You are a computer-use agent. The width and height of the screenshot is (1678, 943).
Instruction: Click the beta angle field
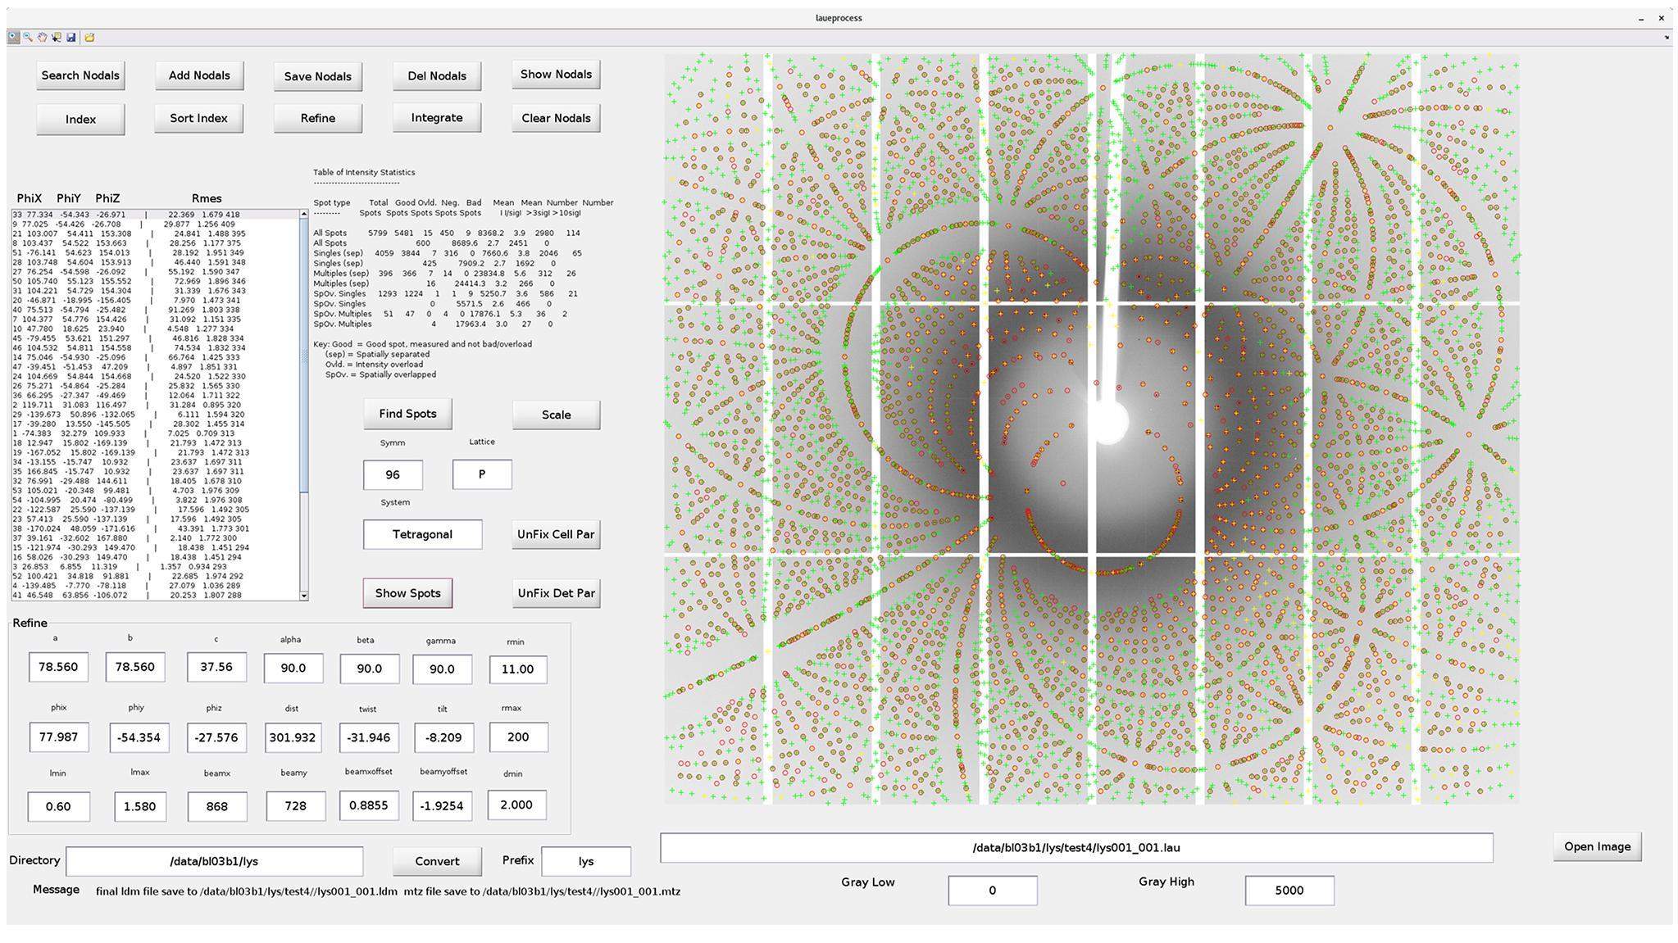click(x=370, y=669)
